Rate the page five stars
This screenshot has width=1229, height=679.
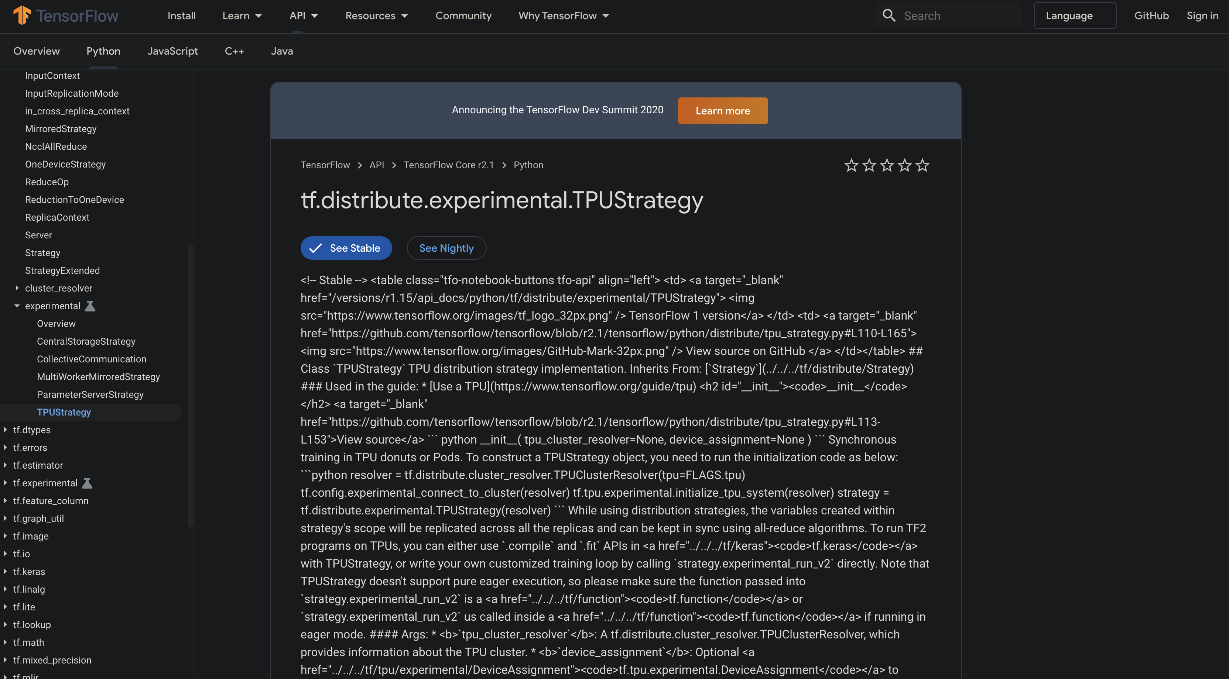point(922,165)
